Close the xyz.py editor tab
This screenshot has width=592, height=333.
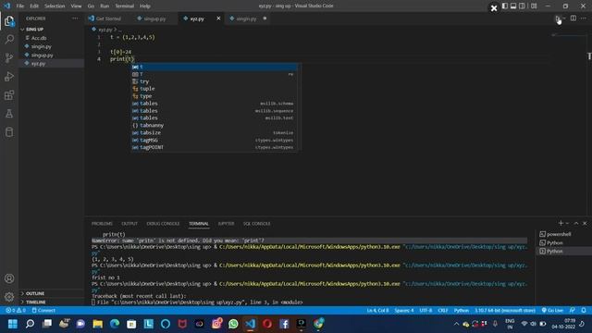click(218, 18)
